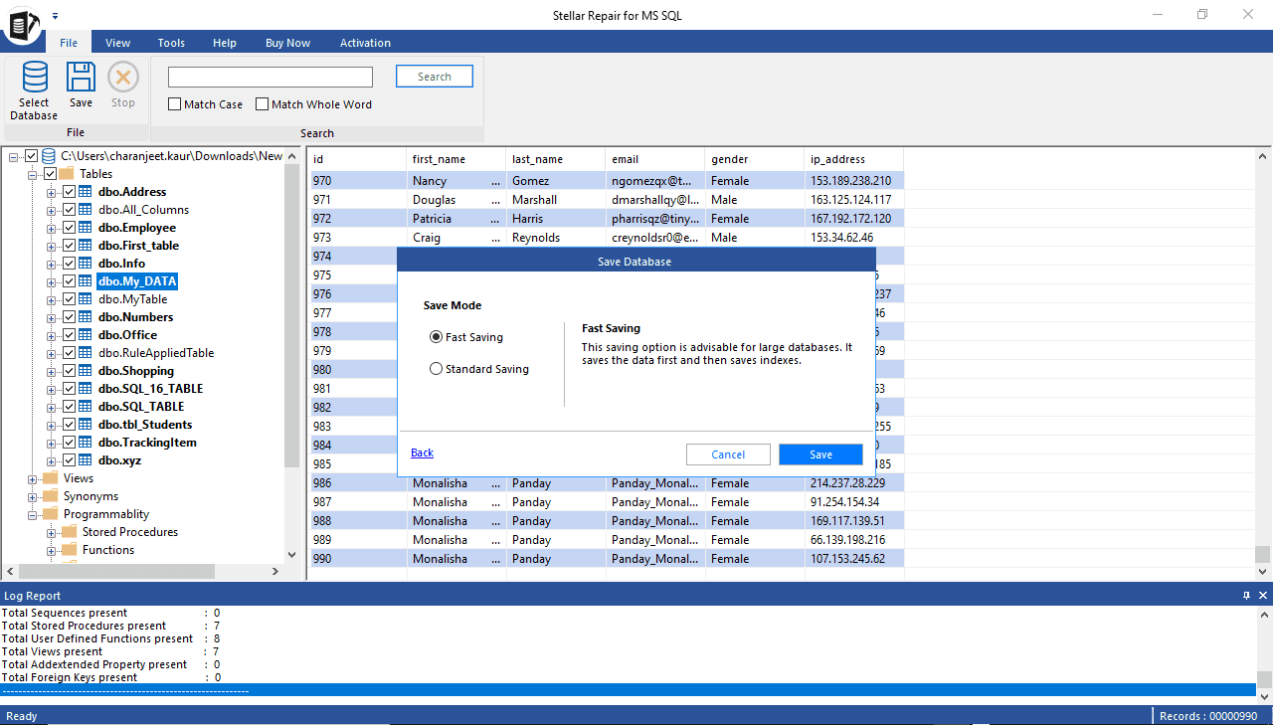Open the Activation ribbon tab
The image size is (1273, 725).
click(365, 43)
